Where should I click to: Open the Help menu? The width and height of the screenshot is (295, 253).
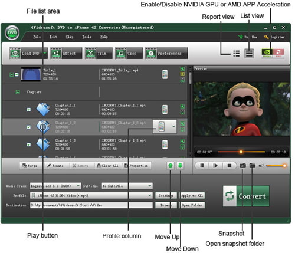[x=104, y=37]
